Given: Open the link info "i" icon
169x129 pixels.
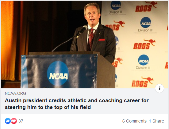Looking at the screenshot, I should click(159, 88).
